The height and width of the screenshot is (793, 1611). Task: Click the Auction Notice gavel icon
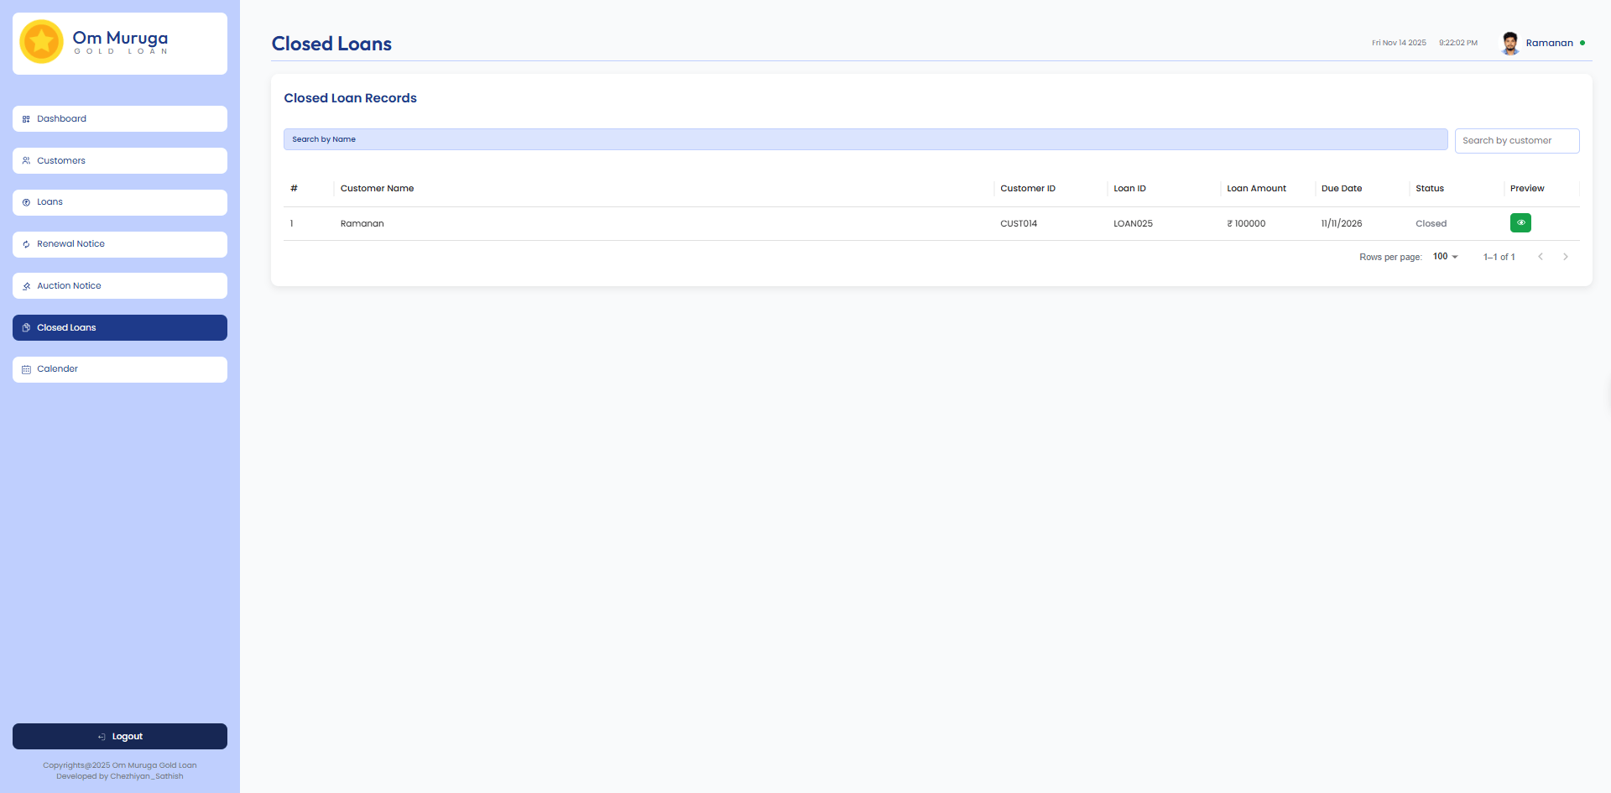(26, 286)
